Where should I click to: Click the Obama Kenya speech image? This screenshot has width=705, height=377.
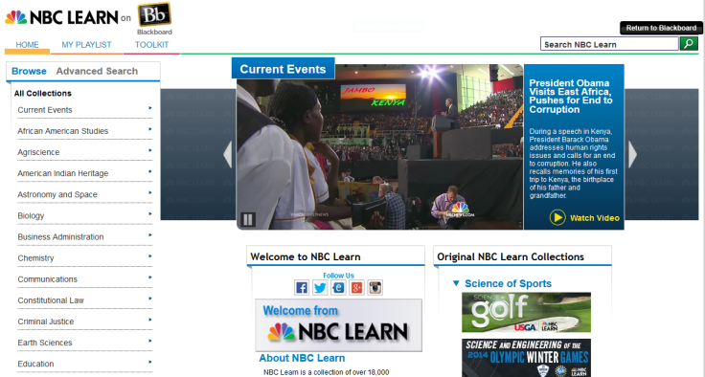click(x=380, y=147)
